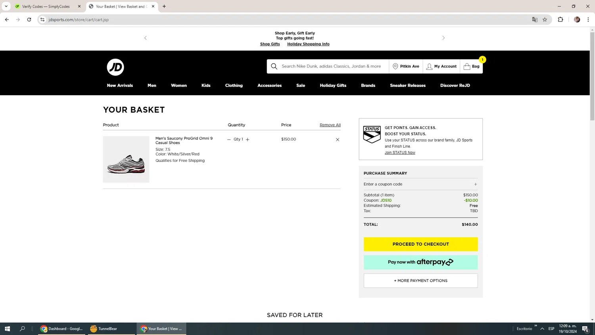Click the Escritorio toolbar label
Viewport: 595px width, 335px height.
[x=524, y=329]
